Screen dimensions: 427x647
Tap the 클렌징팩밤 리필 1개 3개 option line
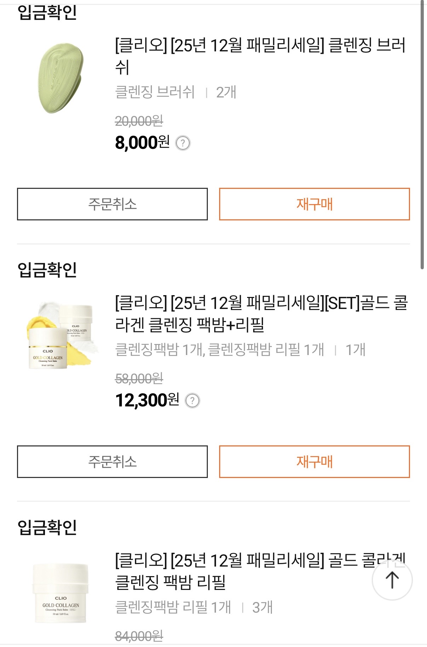pyautogui.click(x=194, y=607)
